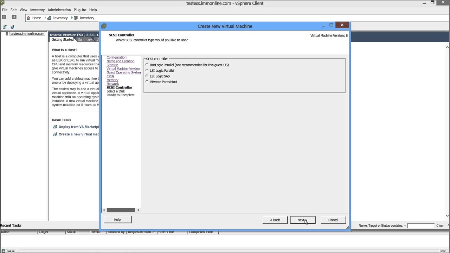
Task: Open the Help menu
Action: pos(93,10)
